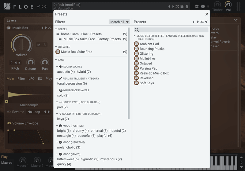The height and width of the screenshot is (171, 245).
Task: Switch to the Filter layer tab
Action: tap(21, 79)
